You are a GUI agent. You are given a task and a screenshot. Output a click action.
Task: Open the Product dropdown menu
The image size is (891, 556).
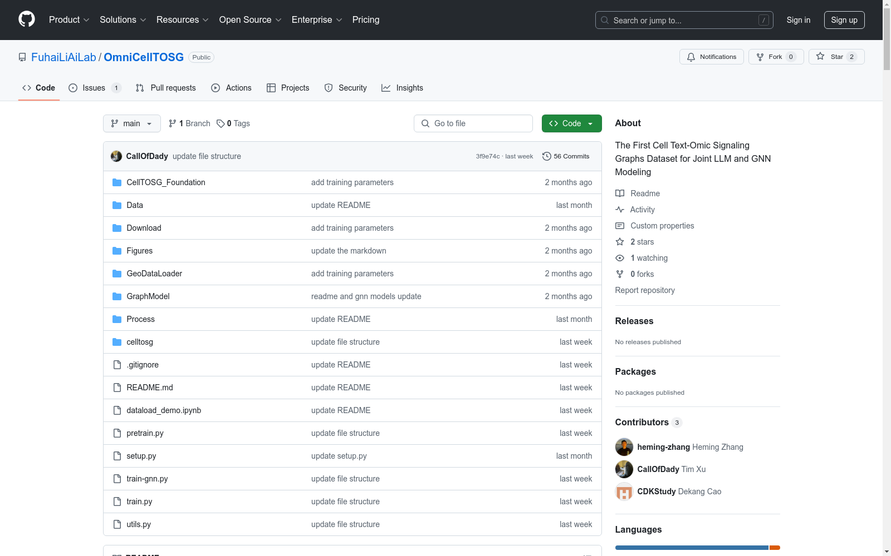tap(69, 19)
